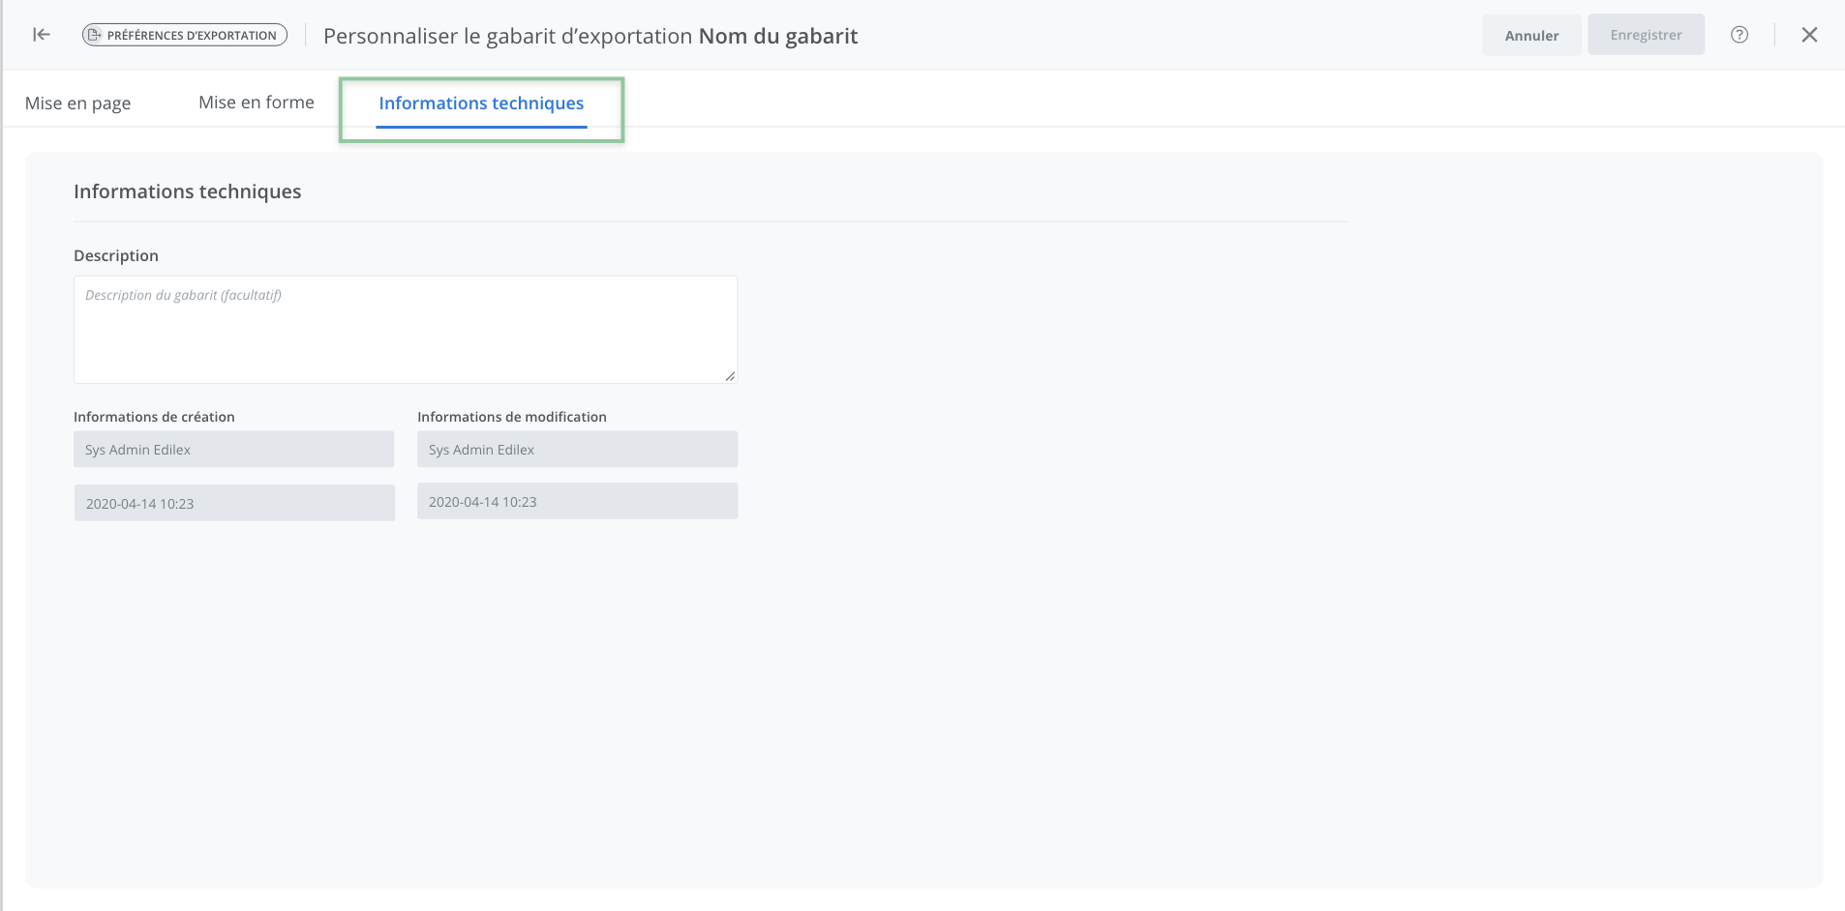Click the collapse panel arrow icon
Screen dimensions: 1845x911
[x=42, y=35]
